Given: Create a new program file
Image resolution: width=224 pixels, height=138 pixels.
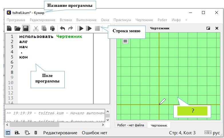Looking at the screenshot, I should [9, 28].
